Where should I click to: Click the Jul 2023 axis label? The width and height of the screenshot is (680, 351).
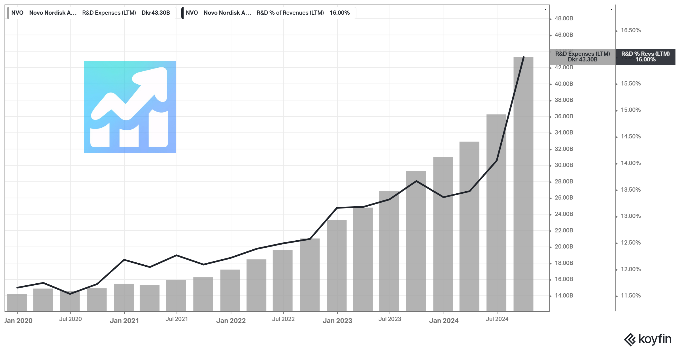390,319
